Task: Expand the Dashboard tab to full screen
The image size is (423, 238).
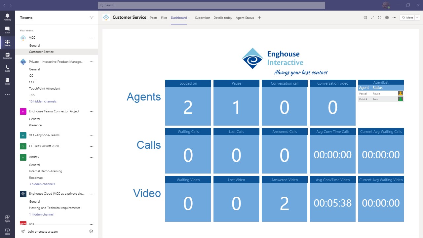Action: pyautogui.click(x=372, y=18)
